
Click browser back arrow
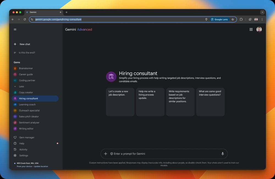(x=13, y=20)
